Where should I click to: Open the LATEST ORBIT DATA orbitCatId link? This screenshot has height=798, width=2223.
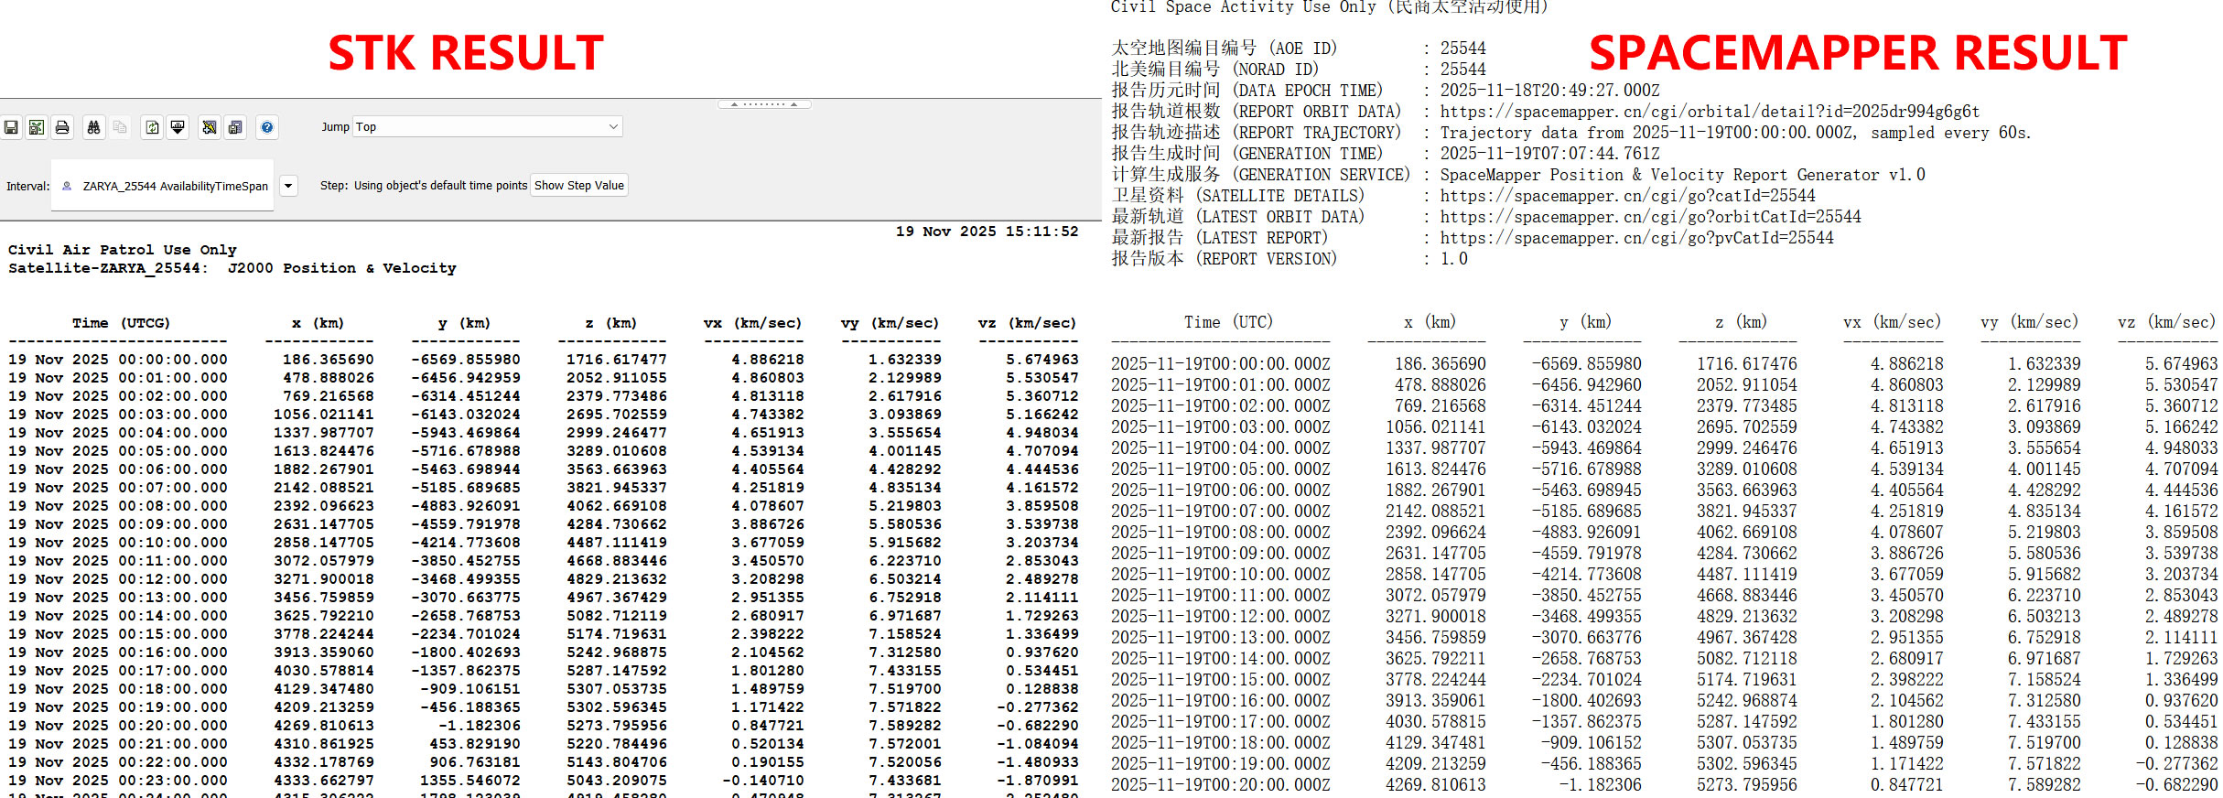click(x=1650, y=217)
